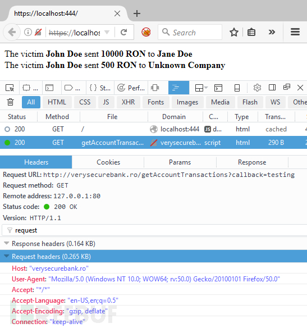Open the site identity info icon
The height and width of the screenshot is (328, 307).
[28, 32]
